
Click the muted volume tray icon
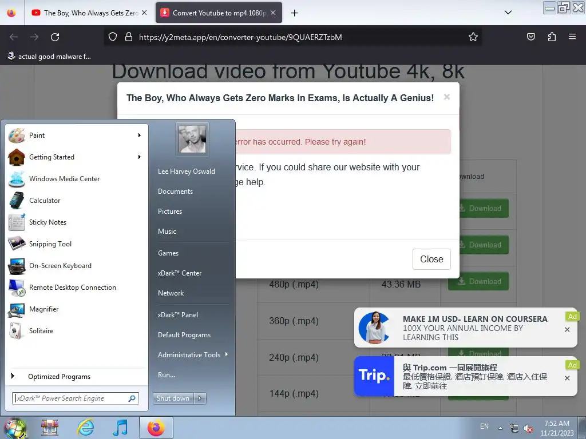pyautogui.click(x=528, y=429)
